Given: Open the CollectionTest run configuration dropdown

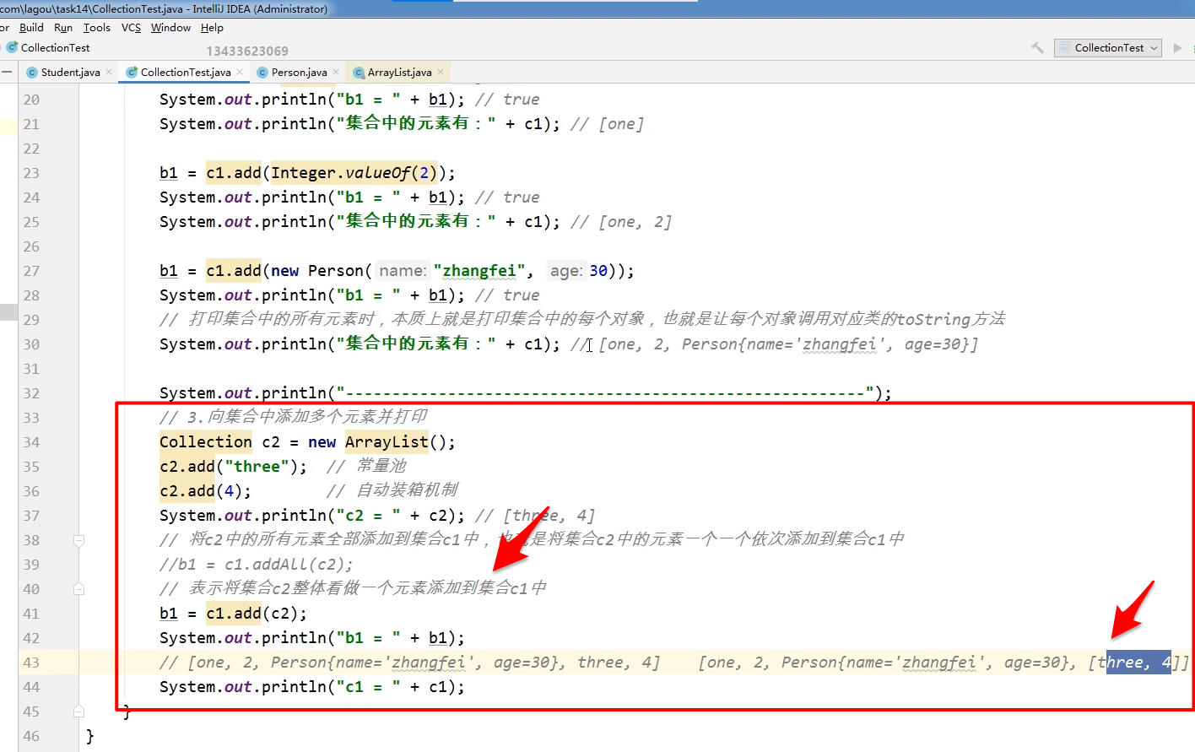Looking at the screenshot, I should [1108, 48].
